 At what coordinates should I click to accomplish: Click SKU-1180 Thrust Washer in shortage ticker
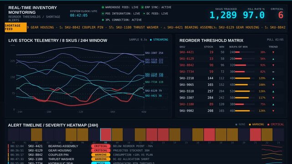(137, 27)
